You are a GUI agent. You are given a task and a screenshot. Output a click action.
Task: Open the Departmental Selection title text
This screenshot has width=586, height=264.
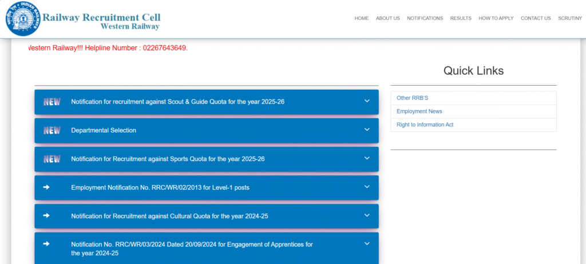click(x=104, y=130)
